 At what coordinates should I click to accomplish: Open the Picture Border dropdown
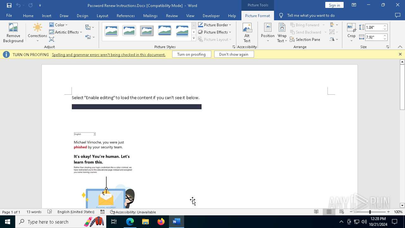(x=215, y=25)
